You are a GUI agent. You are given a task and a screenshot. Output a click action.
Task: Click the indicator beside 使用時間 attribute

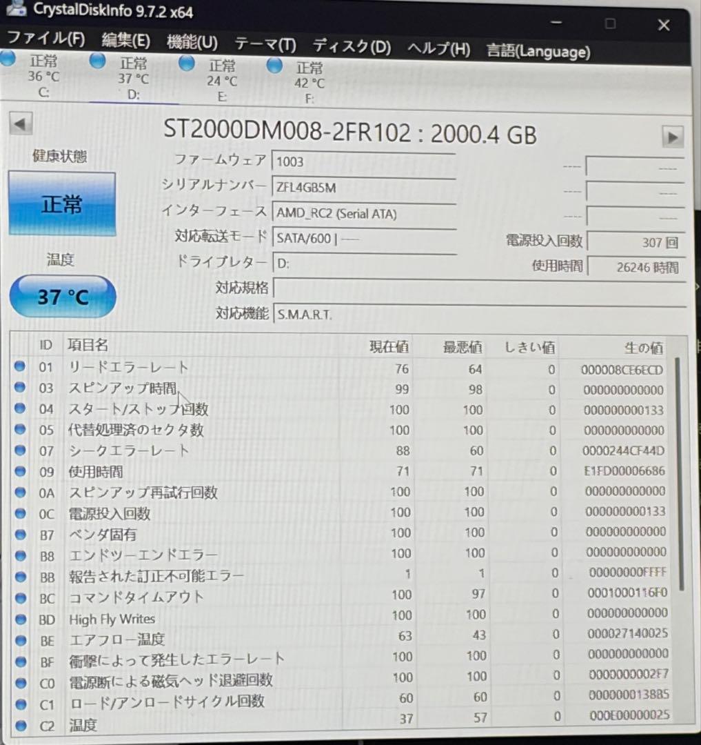pyautogui.click(x=20, y=472)
